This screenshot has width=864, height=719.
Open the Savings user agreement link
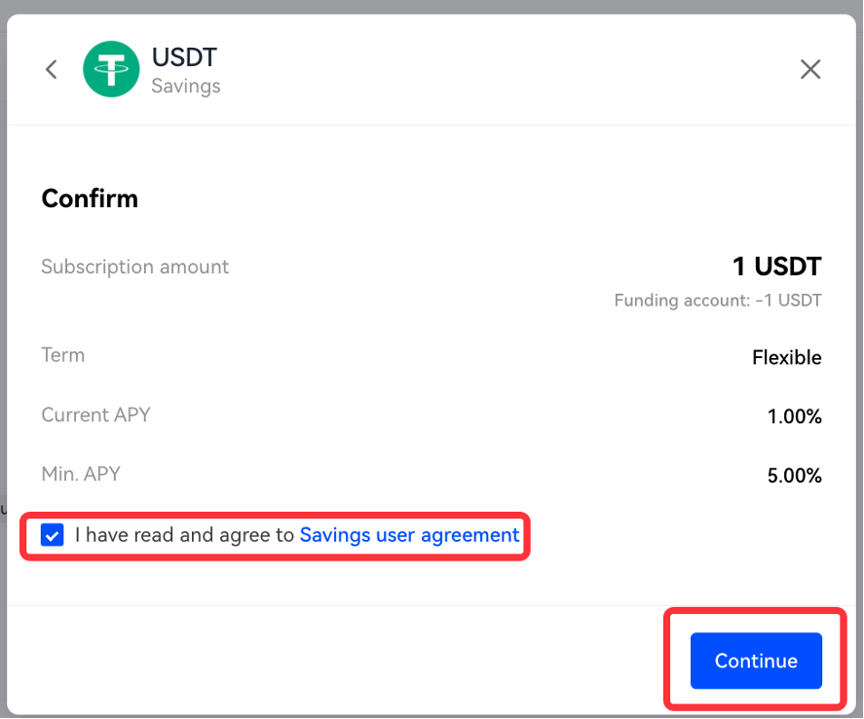409,535
